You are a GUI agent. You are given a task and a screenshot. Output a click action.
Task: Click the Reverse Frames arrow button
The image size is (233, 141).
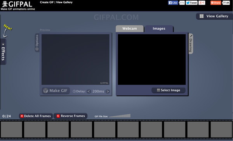pos(70,116)
